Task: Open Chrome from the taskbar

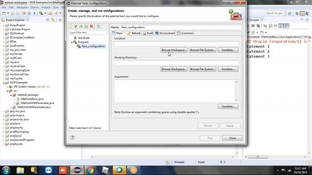Action: point(90,170)
